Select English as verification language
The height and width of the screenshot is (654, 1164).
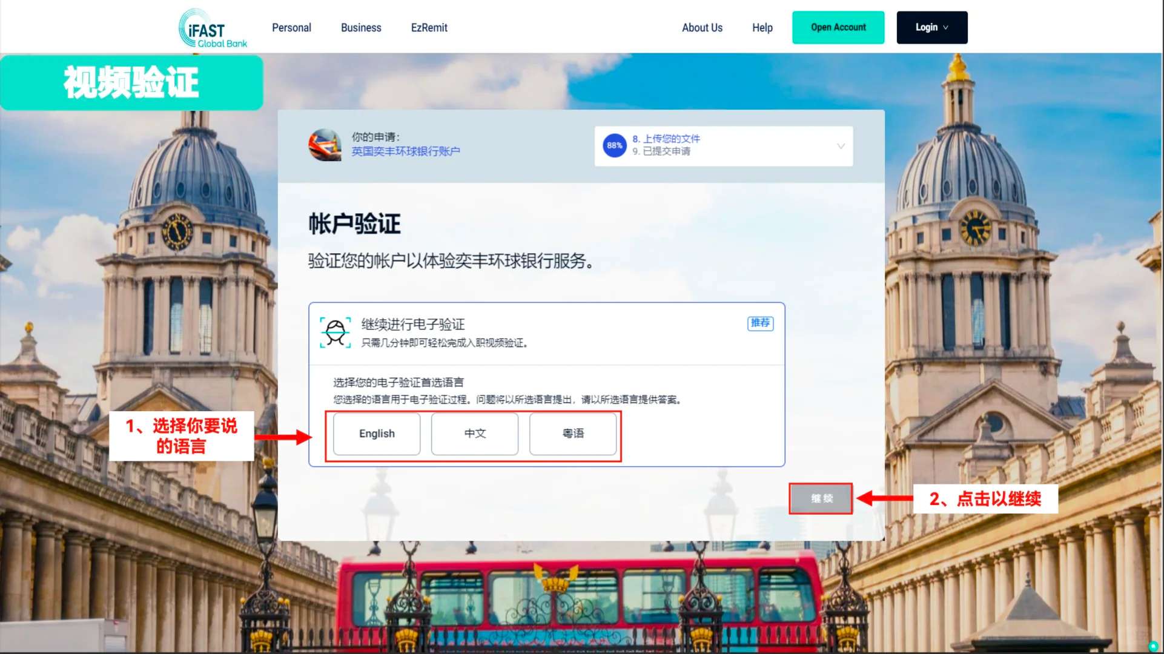pos(377,434)
